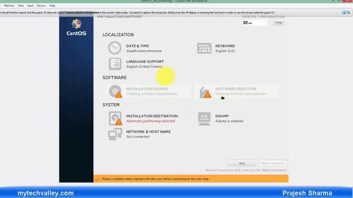Open Installation Destination disk icon
Viewport: 353px width, 198px height.
pos(115,118)
